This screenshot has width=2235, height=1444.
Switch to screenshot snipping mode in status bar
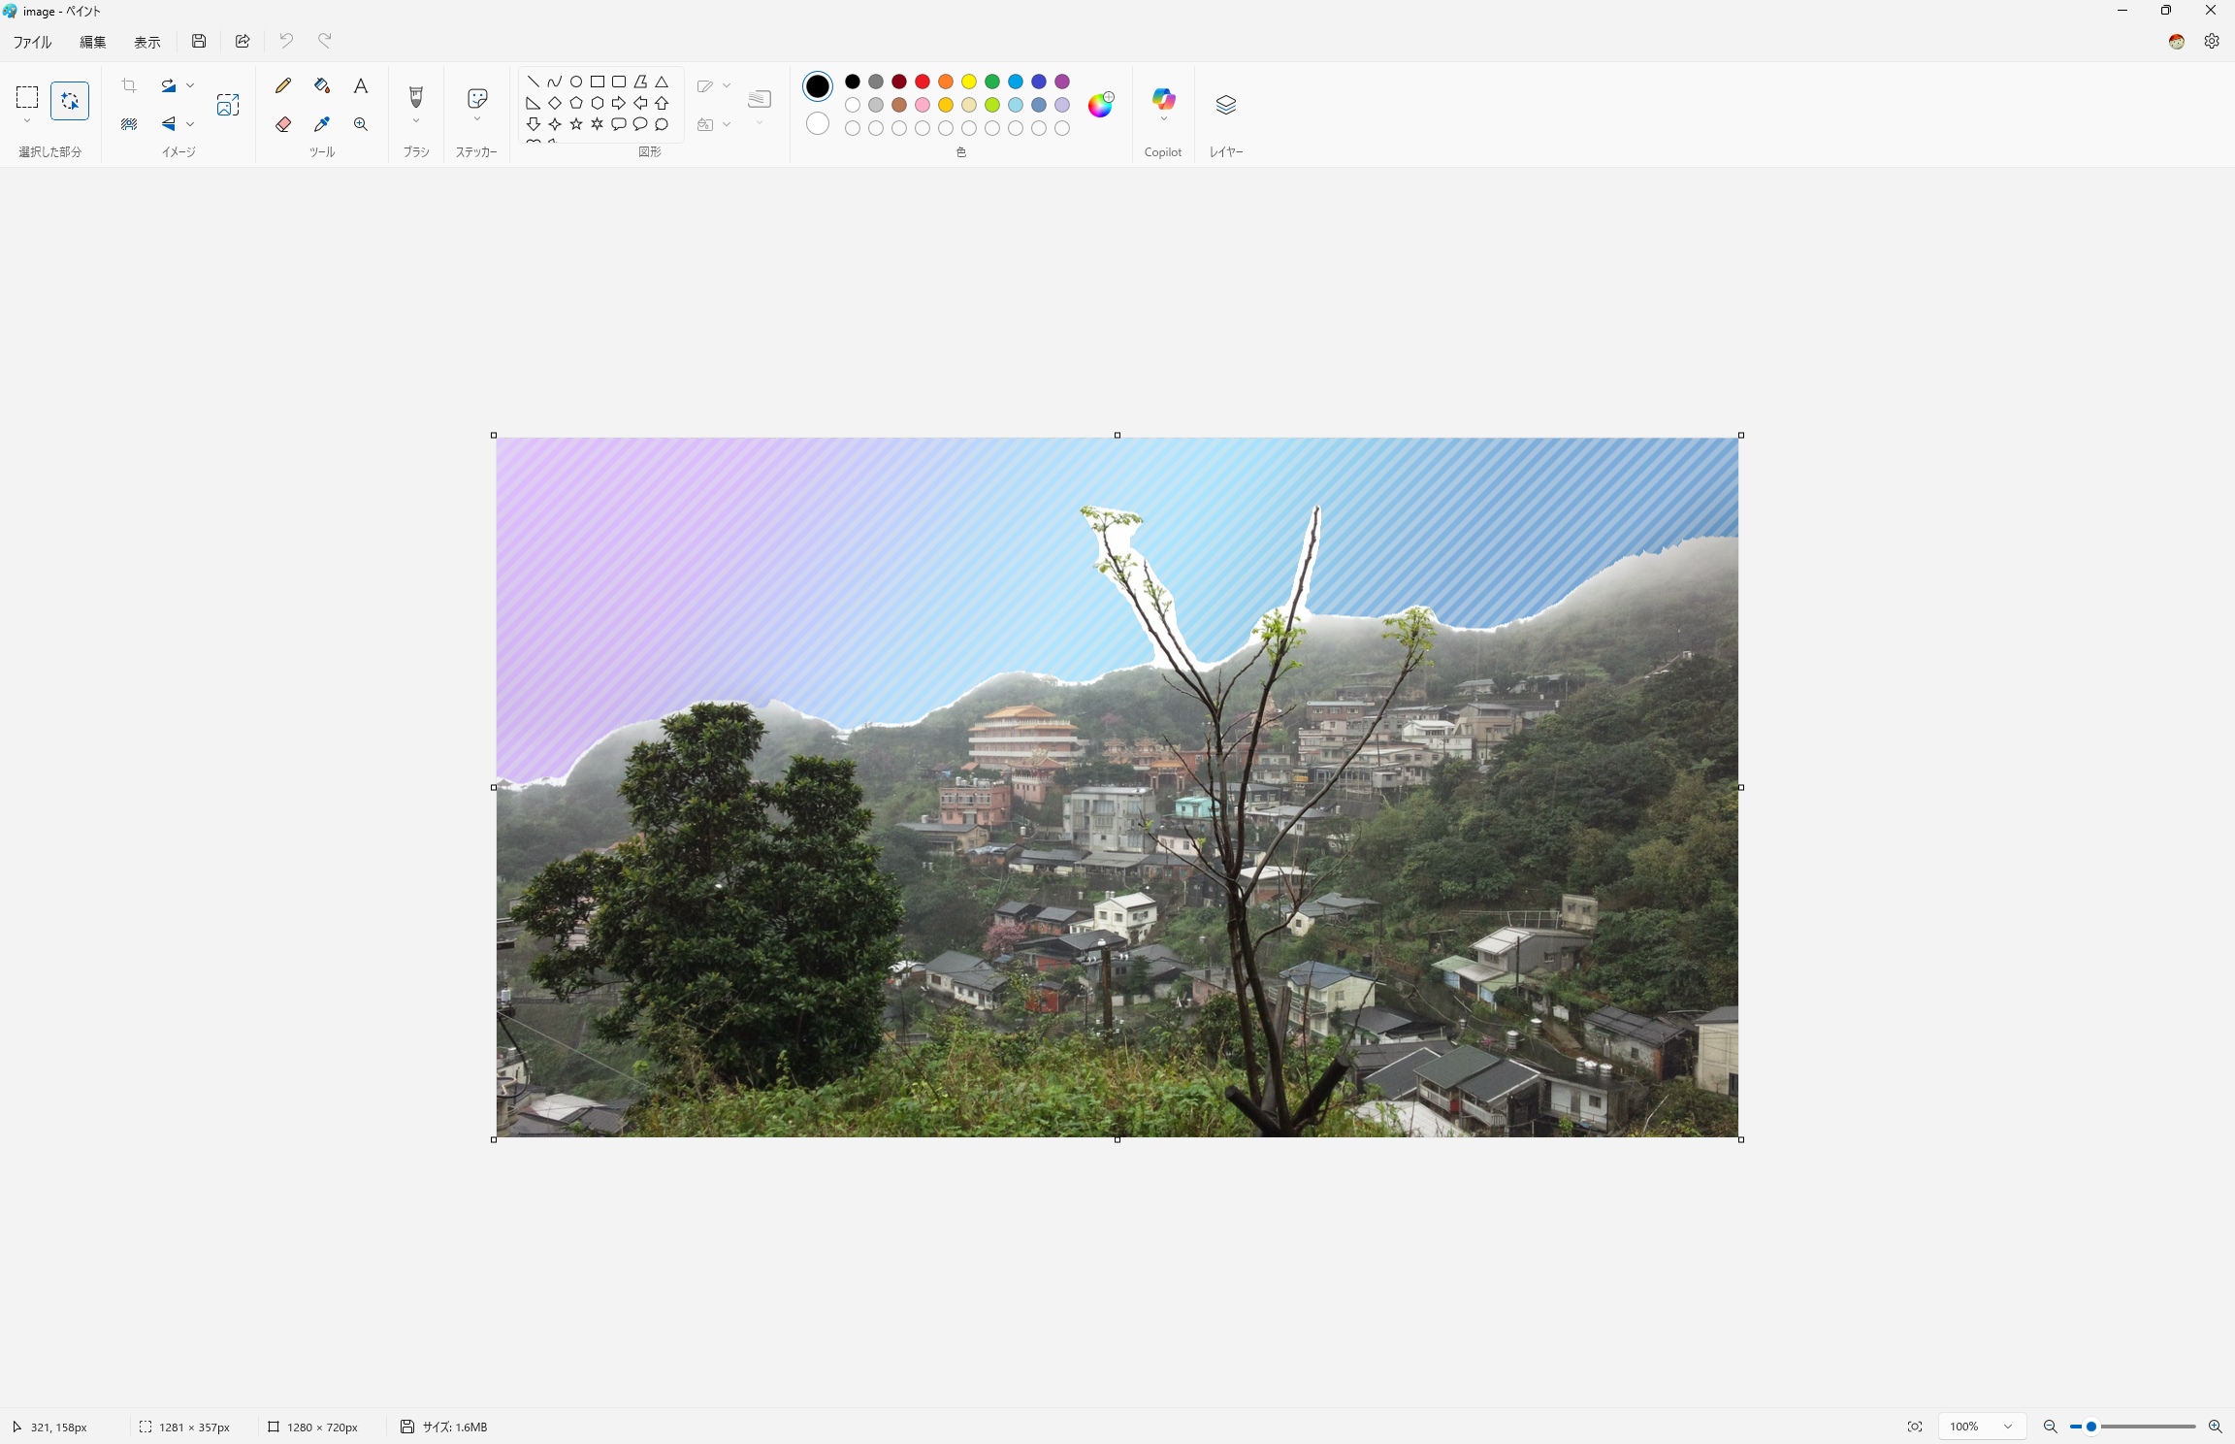(x=1914, y=1427)
